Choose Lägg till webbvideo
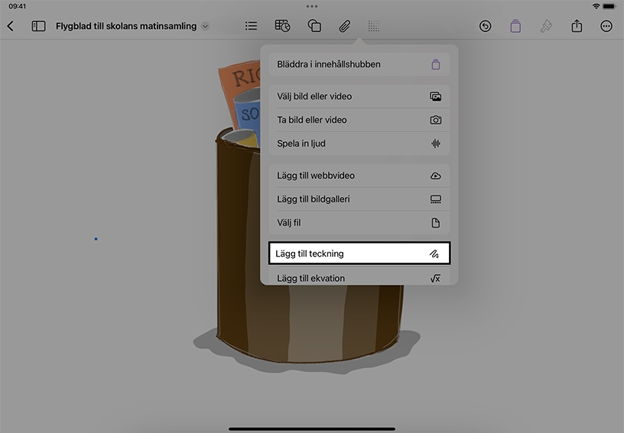The height and width of the screenshot is (433, 624). (x=359, y=176)
